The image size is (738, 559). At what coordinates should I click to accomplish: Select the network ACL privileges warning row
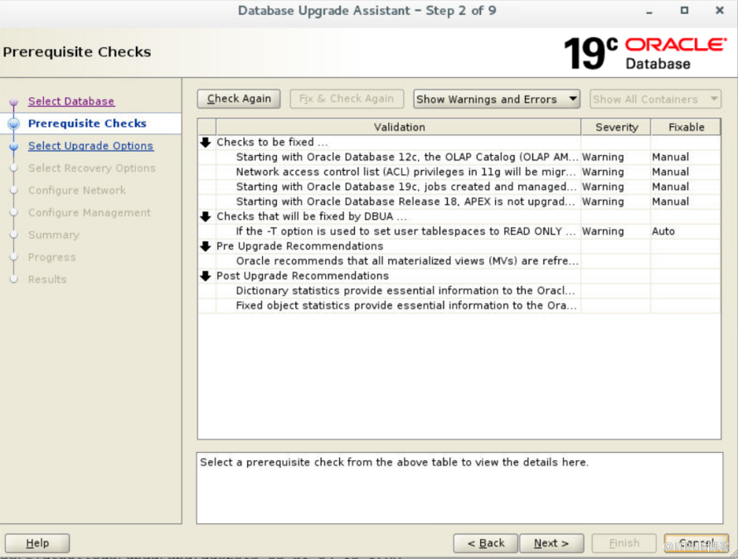[405, 172]
